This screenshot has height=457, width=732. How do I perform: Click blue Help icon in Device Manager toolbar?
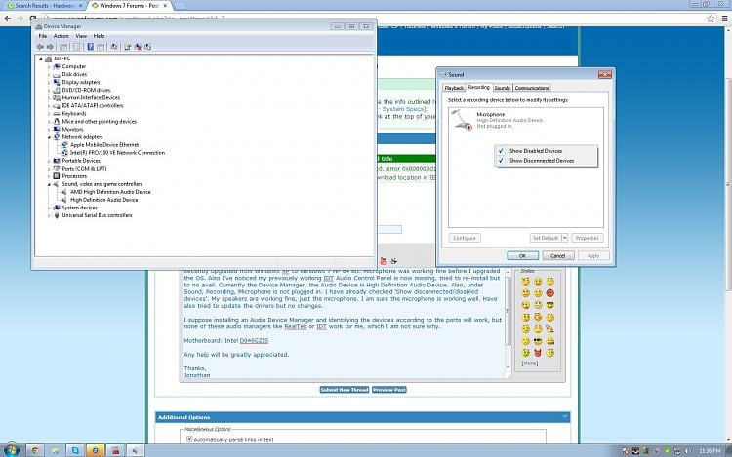(x=90, y=47)
